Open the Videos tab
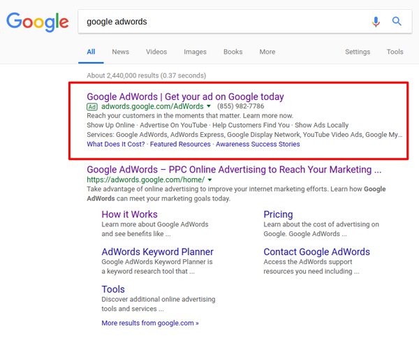The height and width of the screenshot is (343, 419). 156,52
